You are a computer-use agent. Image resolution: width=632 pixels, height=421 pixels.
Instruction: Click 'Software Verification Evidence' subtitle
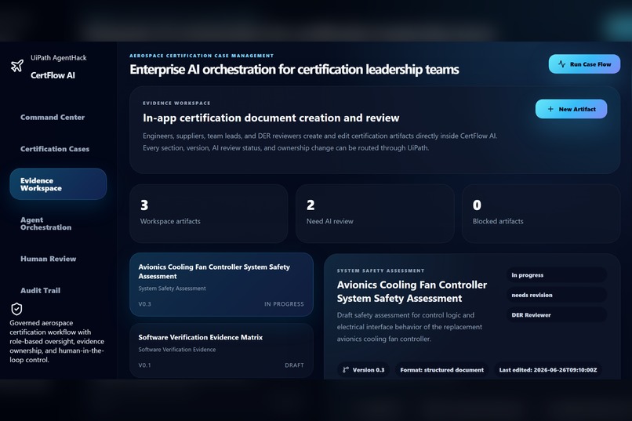coord(177,350)
